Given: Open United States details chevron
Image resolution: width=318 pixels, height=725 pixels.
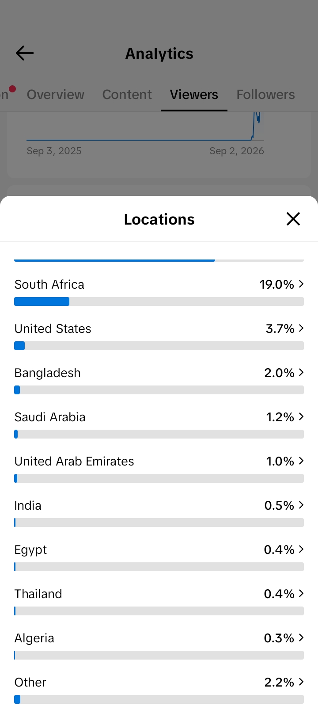Looking at the screenshot, I should [x=301, y=328].
